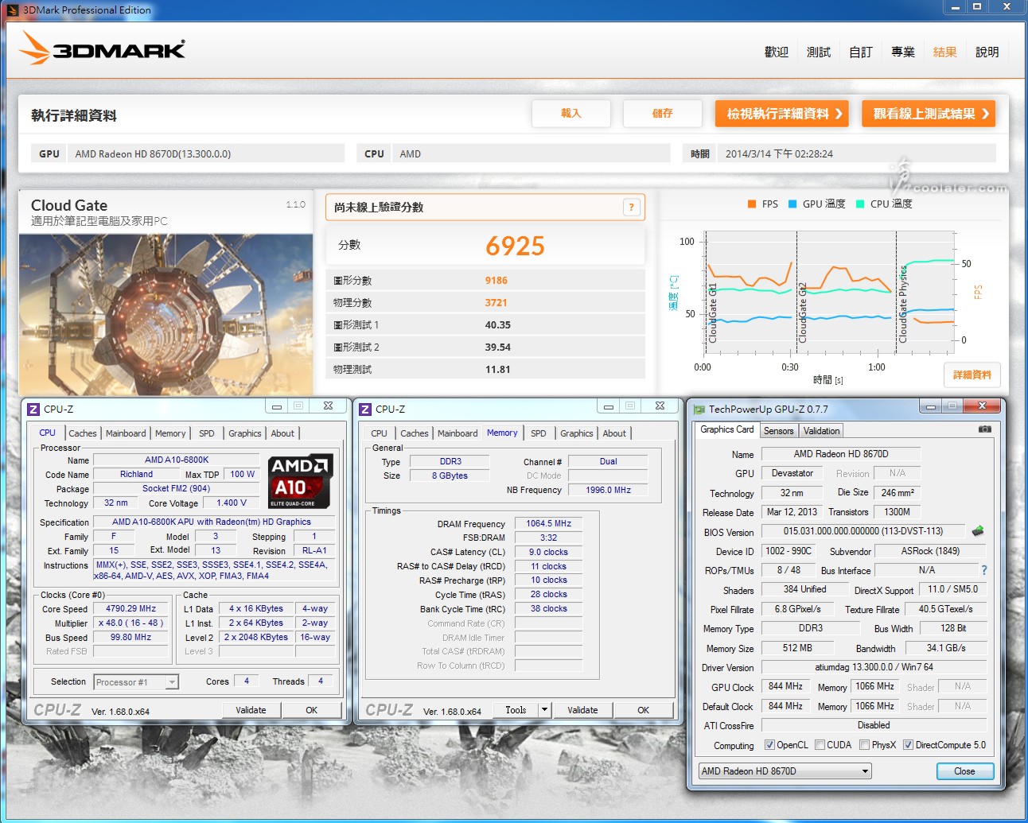Click the Cloud Gate benchmark thumbnail
Image resolution: width=1028 pixels, height=823 pixels.
165,314
